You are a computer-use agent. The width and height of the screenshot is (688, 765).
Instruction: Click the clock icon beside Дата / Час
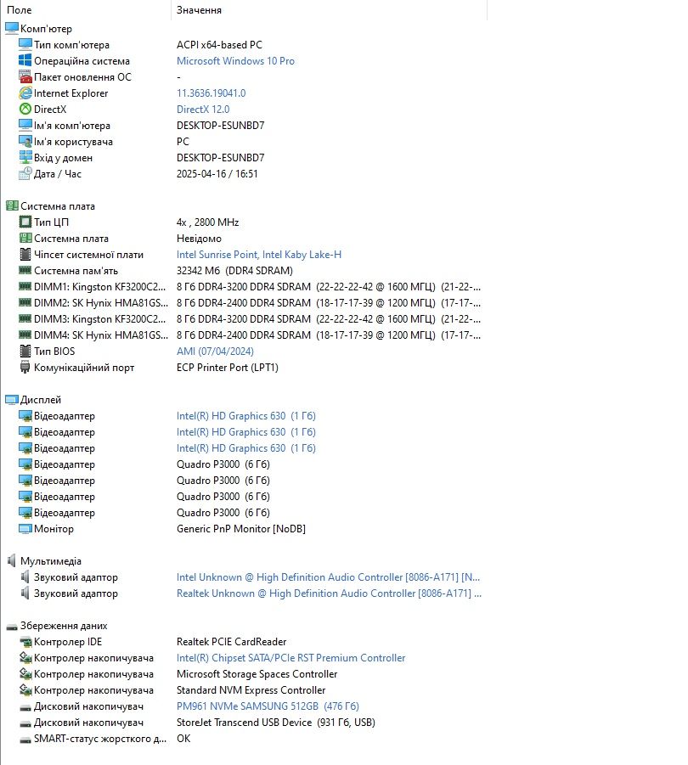point(25,174)
